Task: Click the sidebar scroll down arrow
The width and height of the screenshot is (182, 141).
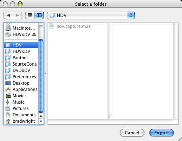Action: pos(41,121)
